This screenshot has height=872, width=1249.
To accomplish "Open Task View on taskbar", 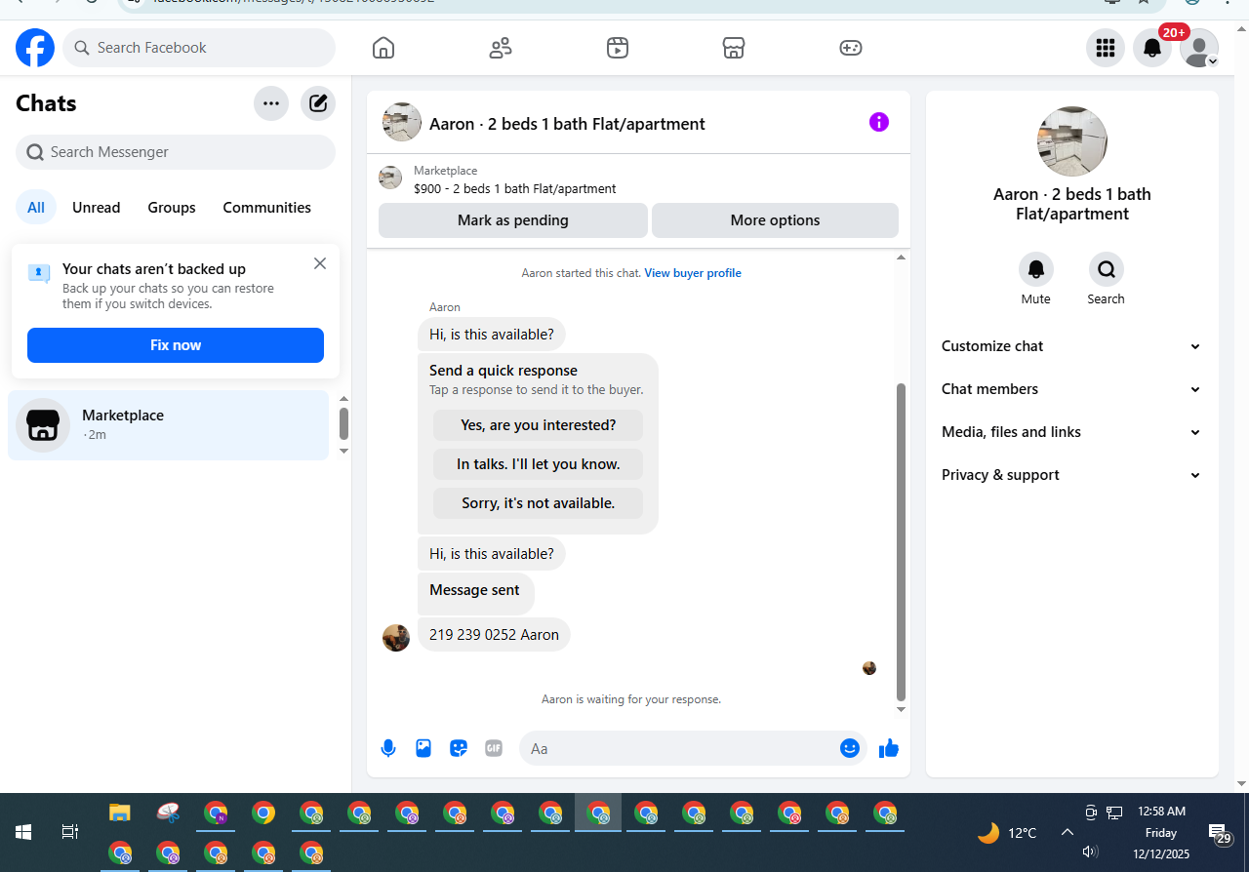I will (70, 832).
